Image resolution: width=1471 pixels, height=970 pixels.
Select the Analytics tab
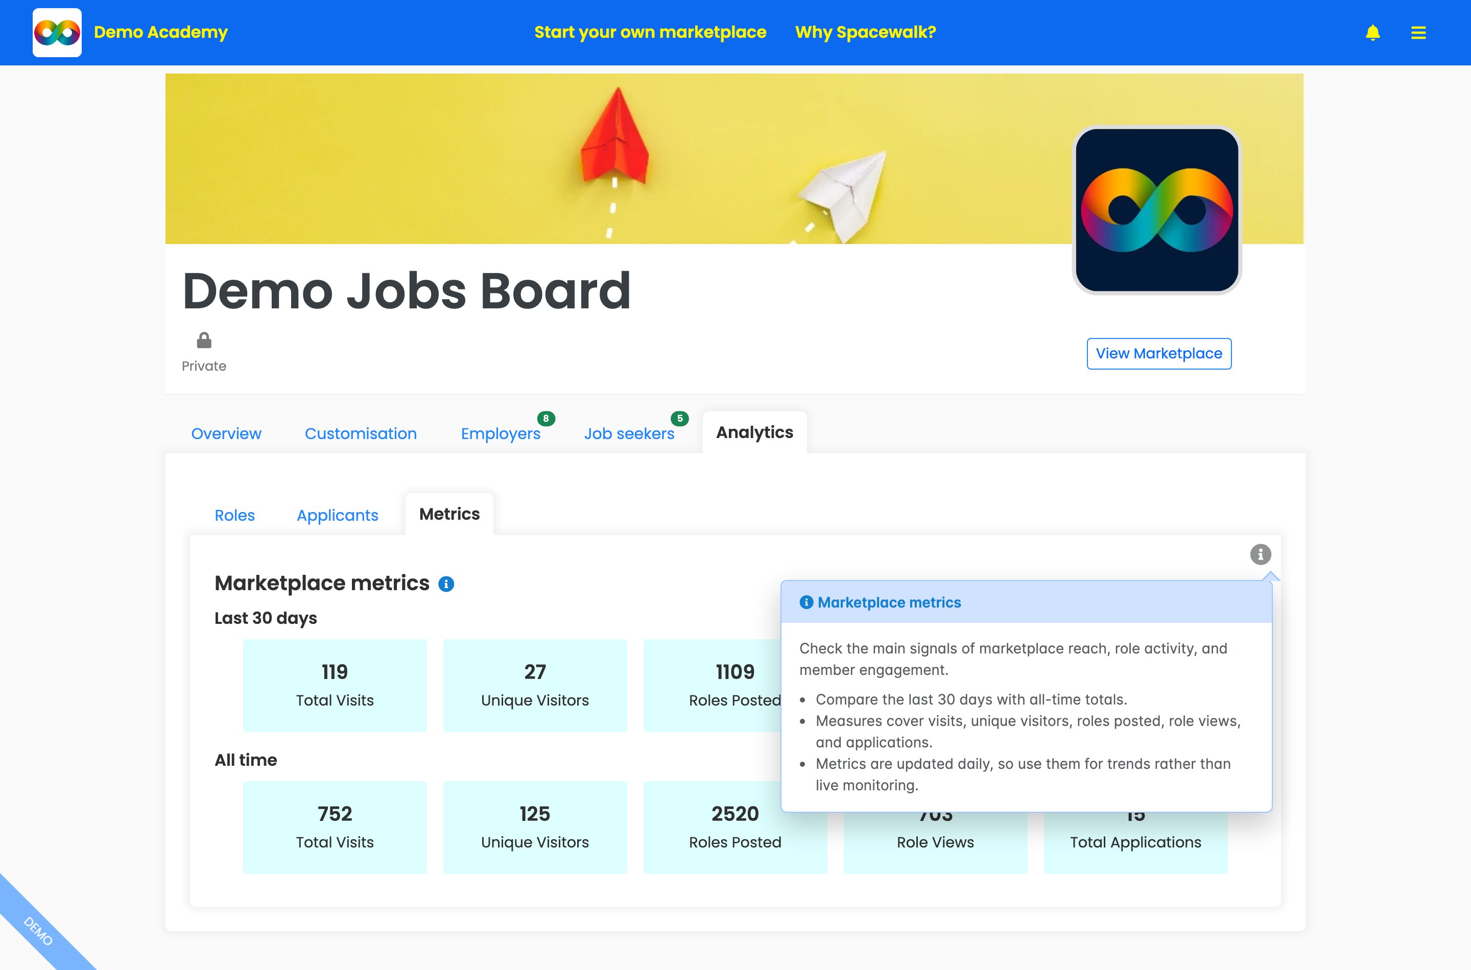tap(754, 432)
